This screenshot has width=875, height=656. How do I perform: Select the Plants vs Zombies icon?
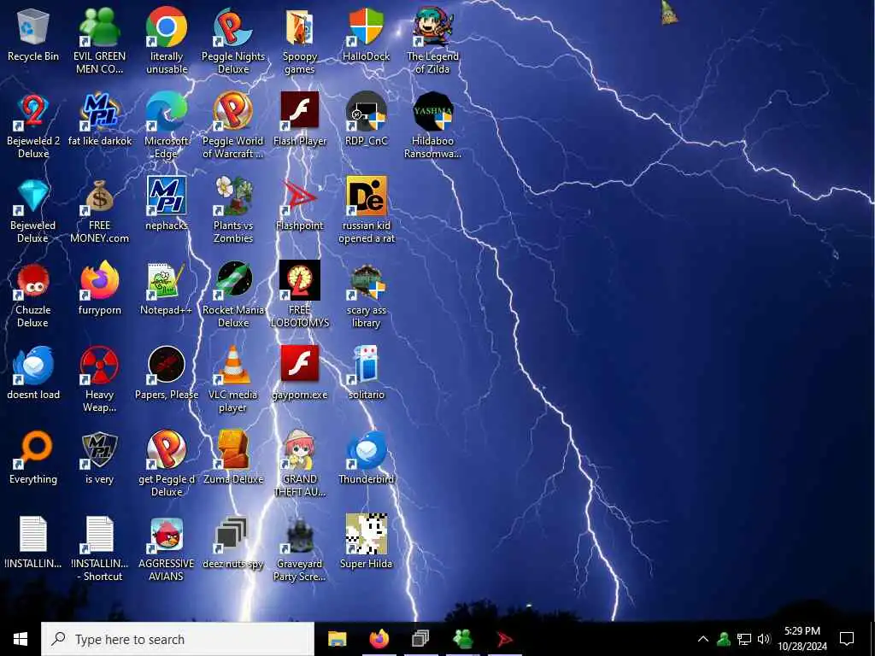233,196
